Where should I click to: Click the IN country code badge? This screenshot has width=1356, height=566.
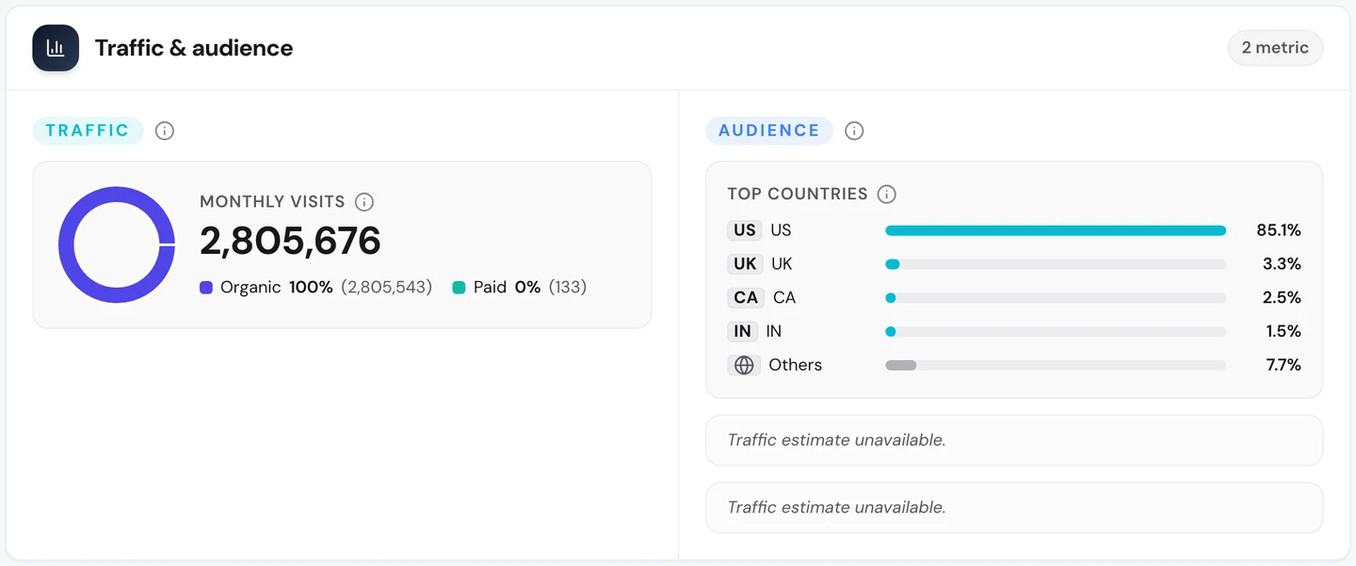pyautogui.click(x=743, y=332)
